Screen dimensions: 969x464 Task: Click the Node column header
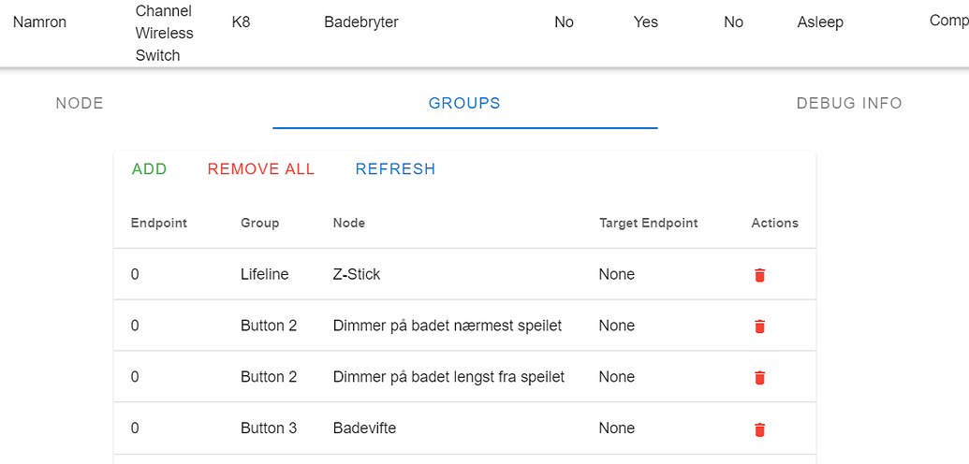pos(349,223)
